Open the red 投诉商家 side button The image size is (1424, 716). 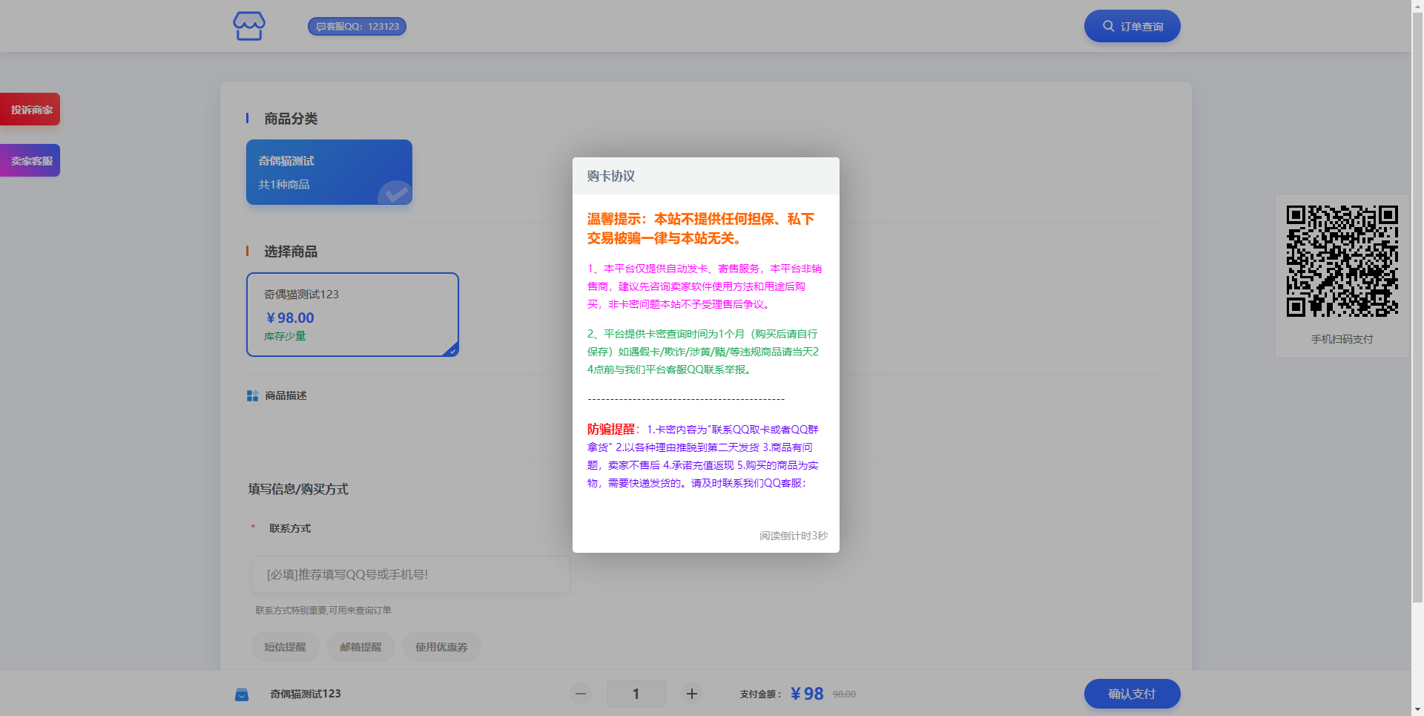click(x=30, y=109)
